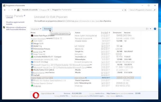The height and width of the screenshot is (102, 161).
Task: Click version 3.0.6.1469 cell
Action: point(128,59)
